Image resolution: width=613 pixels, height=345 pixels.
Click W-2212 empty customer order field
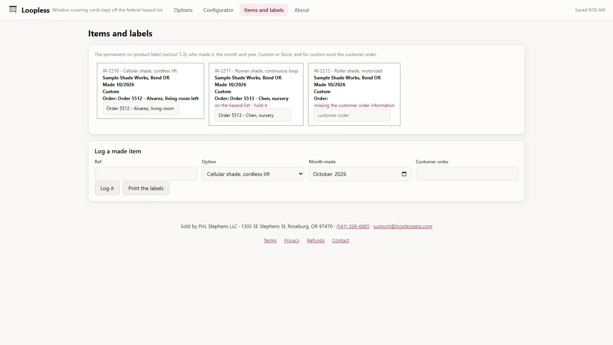click(352, 115)
